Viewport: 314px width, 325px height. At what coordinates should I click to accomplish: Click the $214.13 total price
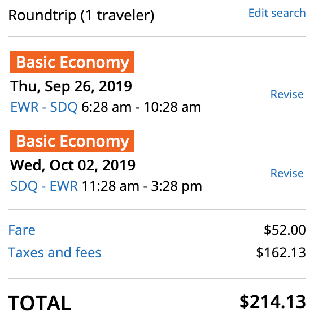(273, 301)
